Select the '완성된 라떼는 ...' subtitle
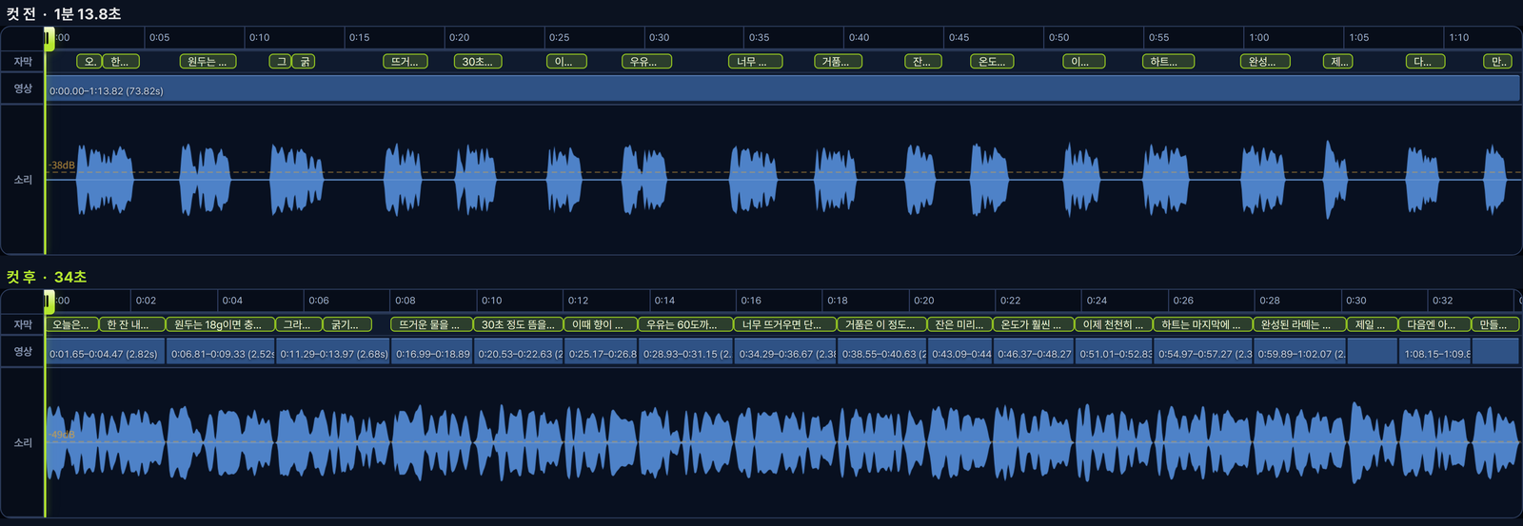The image size is (1523, 526). point(1299,324)
